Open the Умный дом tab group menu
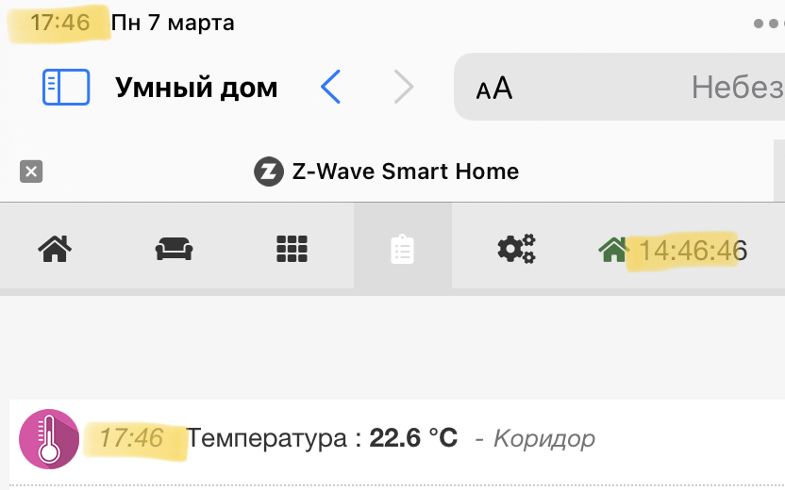 coord(196,88)
